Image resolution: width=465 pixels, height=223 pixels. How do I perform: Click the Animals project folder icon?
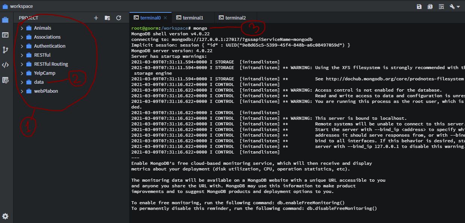tap(29, 28)
